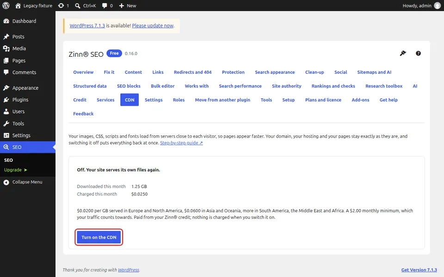Open the Ctrl+K search magnifier icon

78,6
